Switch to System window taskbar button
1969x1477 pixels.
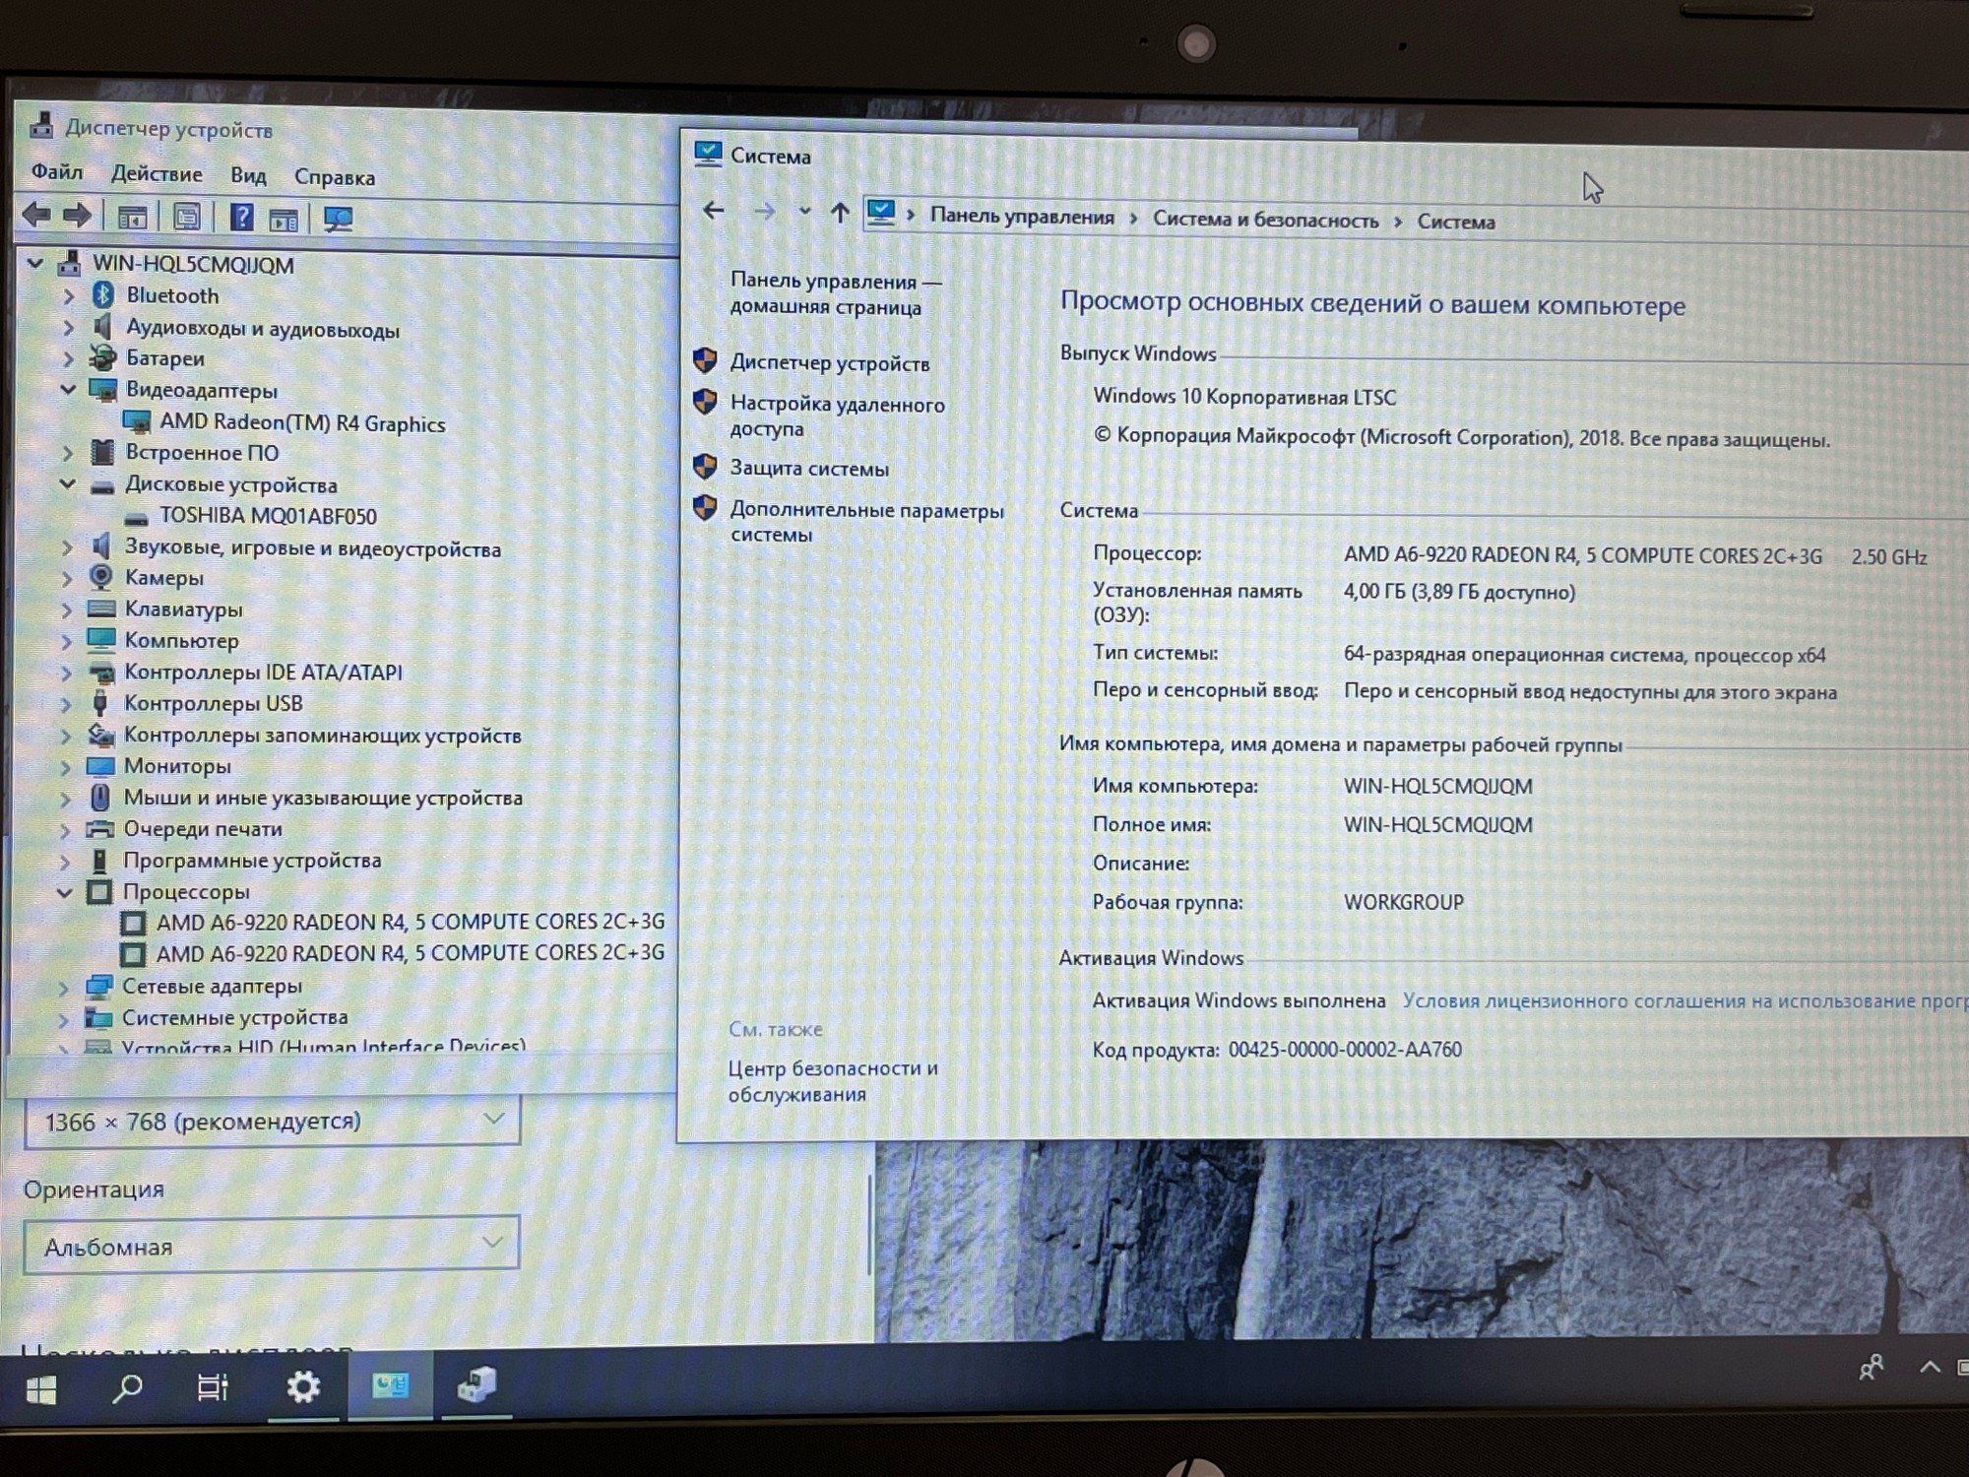point(390,1386)
